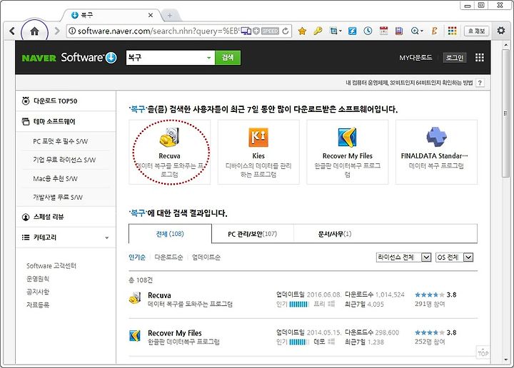This screenshot has height=368, width=514.
Task: Click the site info icon in address bar
Action: click(72, 31)
